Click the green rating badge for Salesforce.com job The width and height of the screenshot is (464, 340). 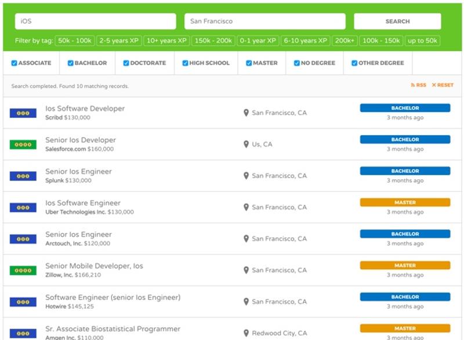pyautogui.click(x=23, y=144)
